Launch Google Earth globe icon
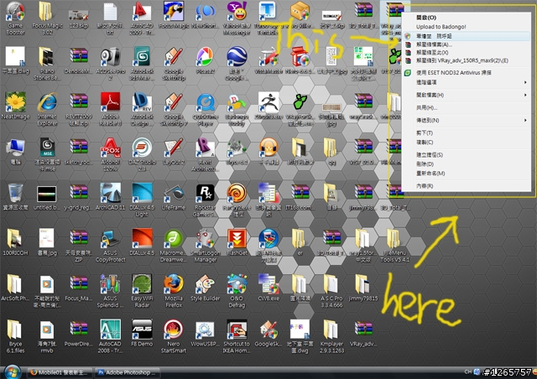Screen dimensions: 537x379 coord(237,64)
